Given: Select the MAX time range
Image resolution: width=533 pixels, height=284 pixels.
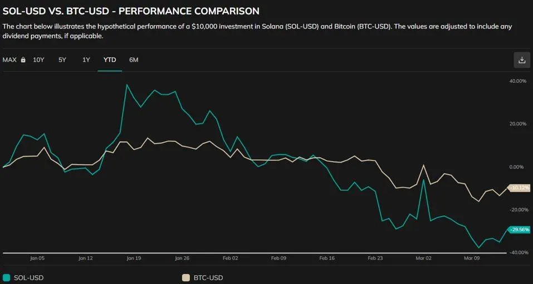Looking at the screenshot, I should click(9, 60).
